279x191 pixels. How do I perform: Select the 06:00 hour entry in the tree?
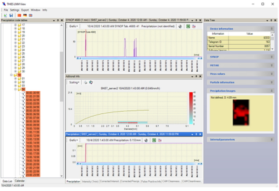[x=33, y=114]
